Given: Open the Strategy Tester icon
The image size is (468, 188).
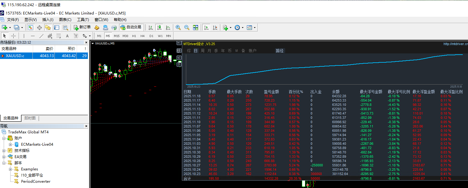Looking at the screenshot, I should (65, 27).
